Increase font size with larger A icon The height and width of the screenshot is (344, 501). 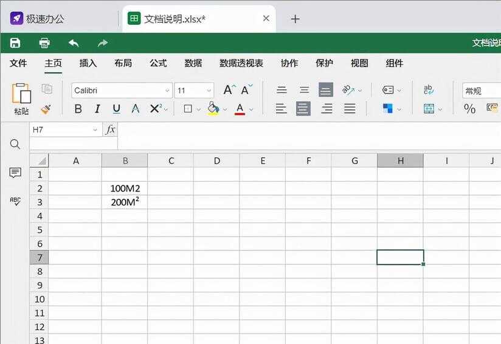pyautogui.click(x=228, y=90)
